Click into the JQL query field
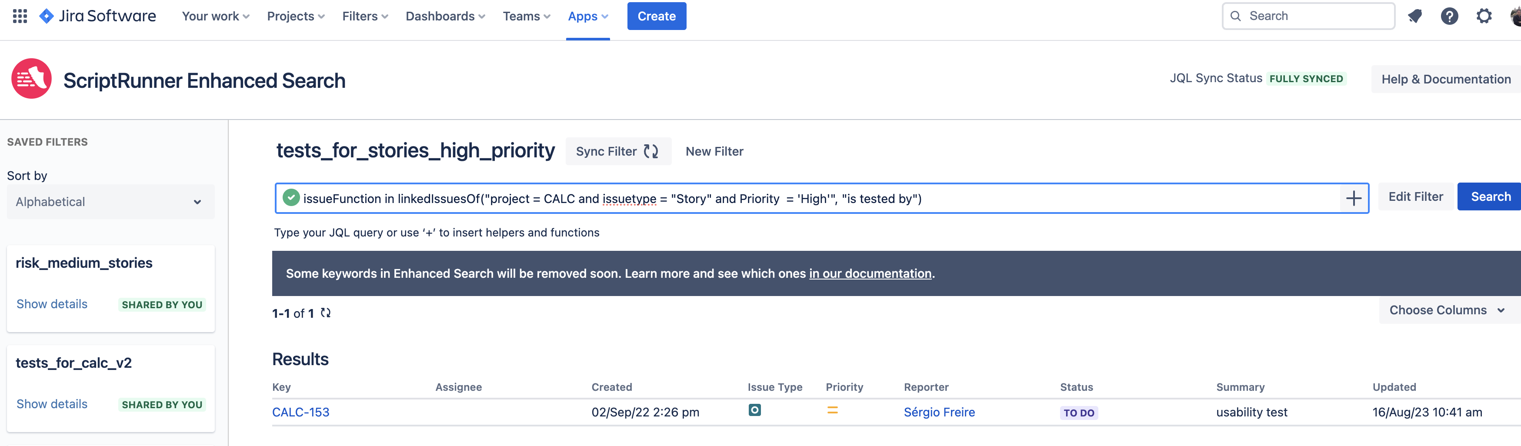This screenshot has width=1521, height=446. (821, 198)
